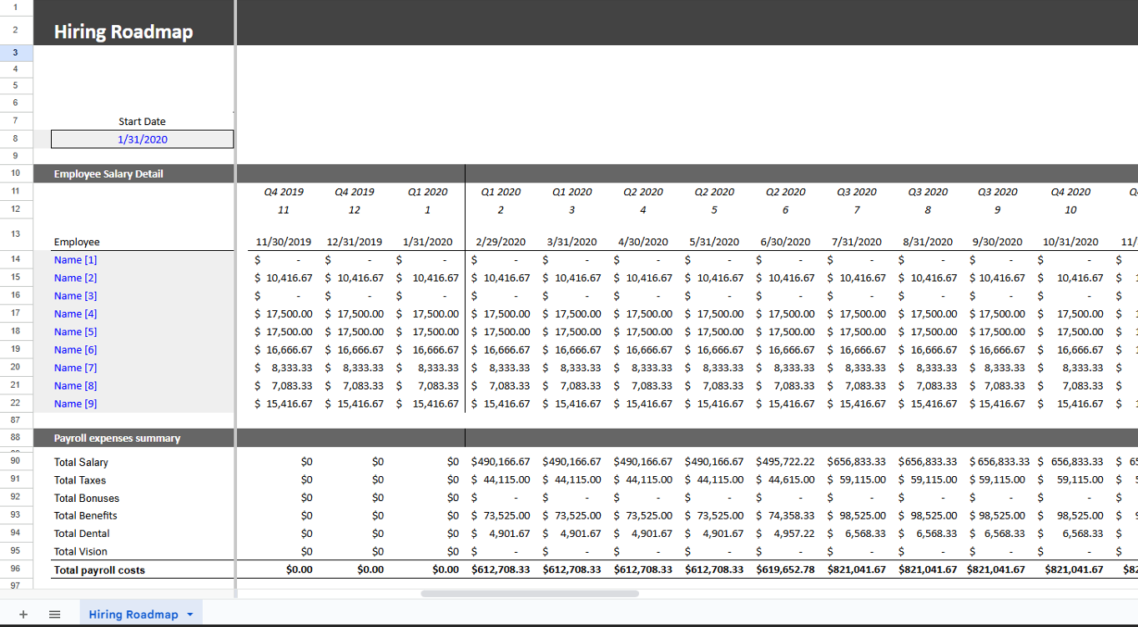Select employee Name [8] cell
This screenshot has height=627, width=1138.
pyautogui.click(x=75, y=386)
